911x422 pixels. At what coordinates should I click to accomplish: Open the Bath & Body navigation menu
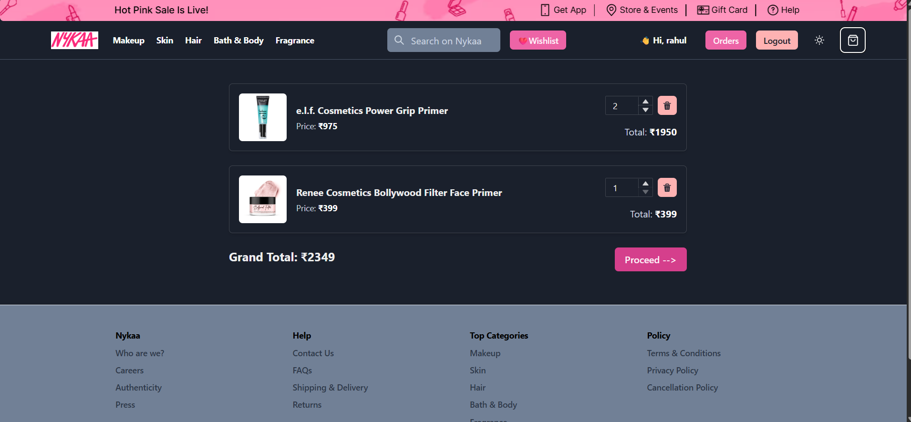[x=238, y=41]
